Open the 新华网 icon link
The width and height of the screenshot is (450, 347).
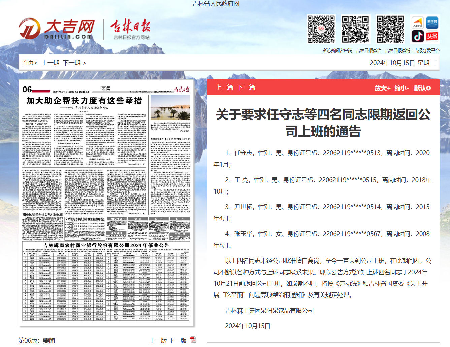click(432, 23)
